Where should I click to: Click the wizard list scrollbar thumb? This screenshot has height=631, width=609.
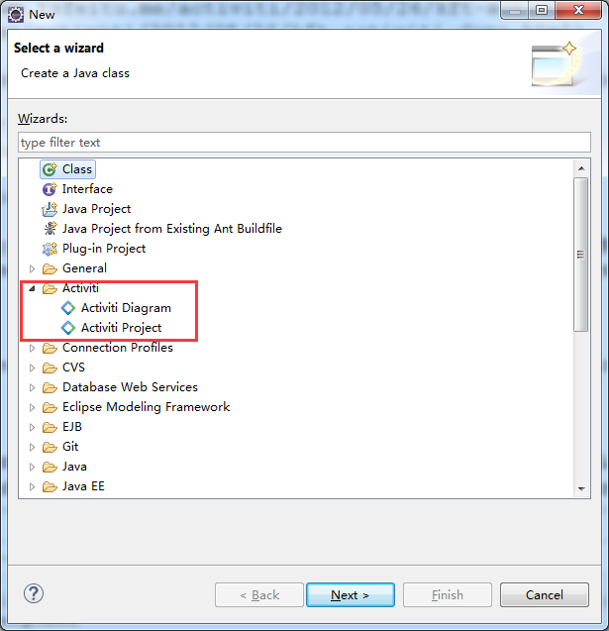click(x=581, y=255)
